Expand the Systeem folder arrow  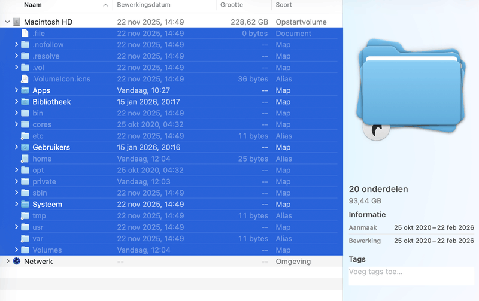(x=17, y=204)
